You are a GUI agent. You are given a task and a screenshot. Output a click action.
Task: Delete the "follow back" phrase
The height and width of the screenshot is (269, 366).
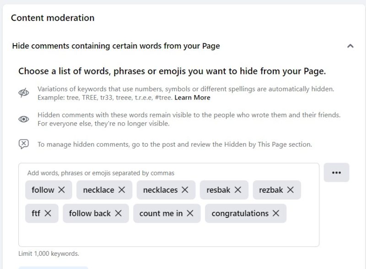pos(118,213)
